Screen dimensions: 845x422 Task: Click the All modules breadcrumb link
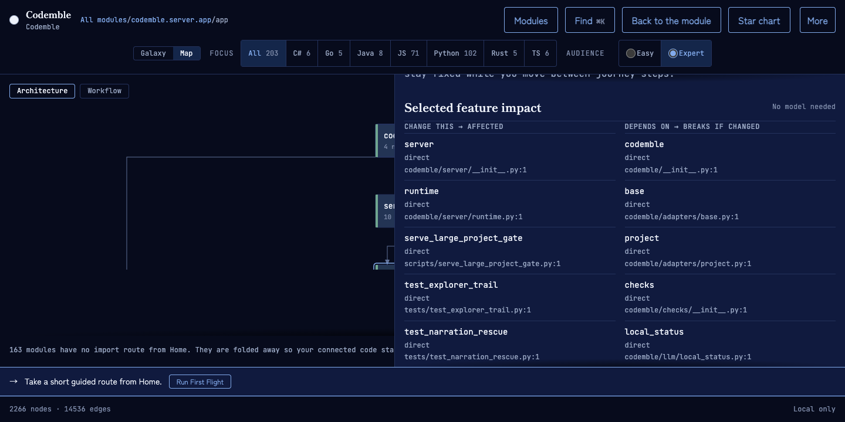tap(103, 20)
